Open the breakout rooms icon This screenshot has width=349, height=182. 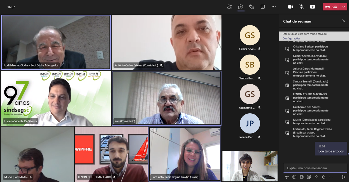(263, 7)
